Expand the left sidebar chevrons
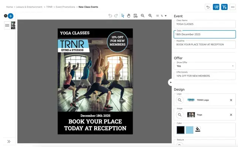Viewport: 238px width, 147px height. tap(9, 141)
